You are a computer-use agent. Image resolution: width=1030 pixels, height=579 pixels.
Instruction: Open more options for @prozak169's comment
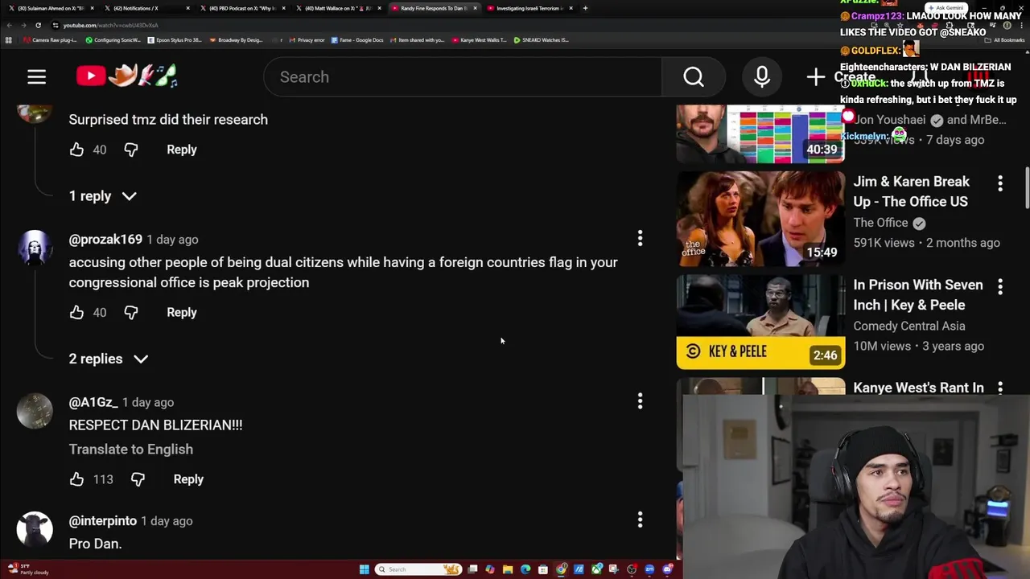click(640, 239)
